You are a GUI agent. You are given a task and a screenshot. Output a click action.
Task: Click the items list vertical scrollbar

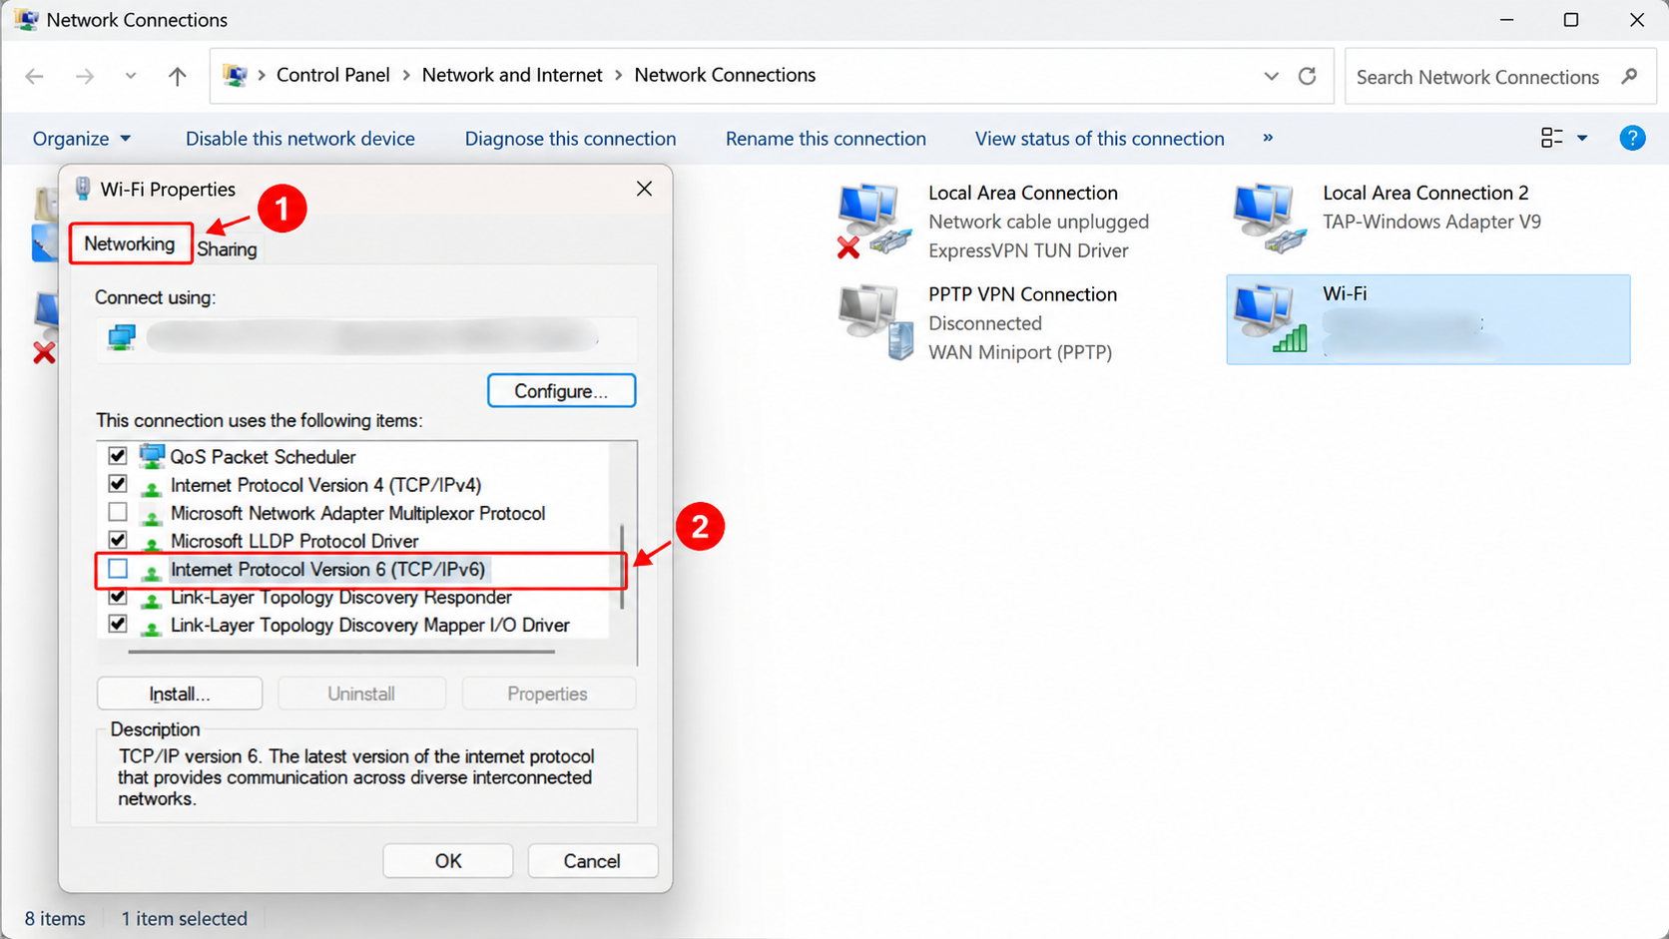[623, 566]
